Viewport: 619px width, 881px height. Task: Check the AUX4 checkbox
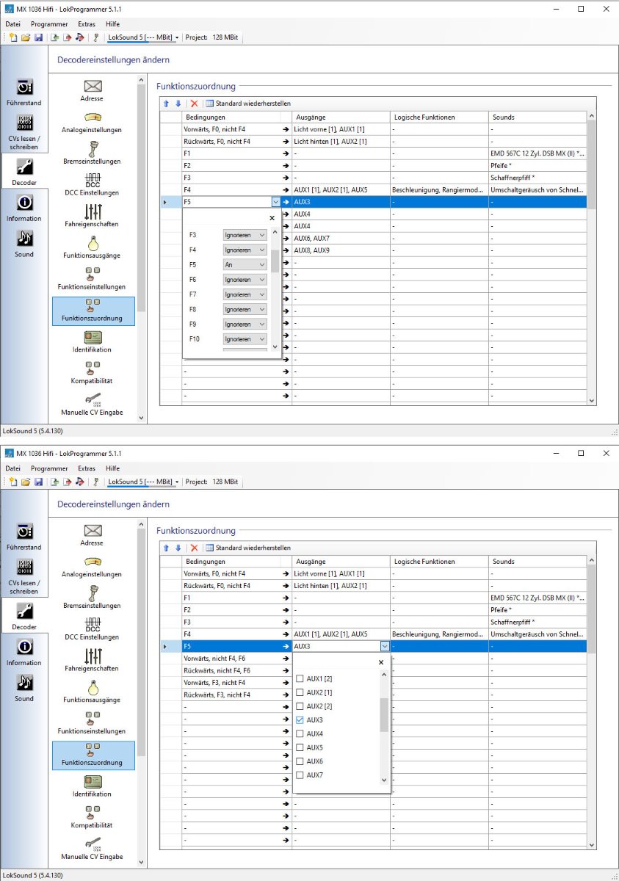click(300, 733)
